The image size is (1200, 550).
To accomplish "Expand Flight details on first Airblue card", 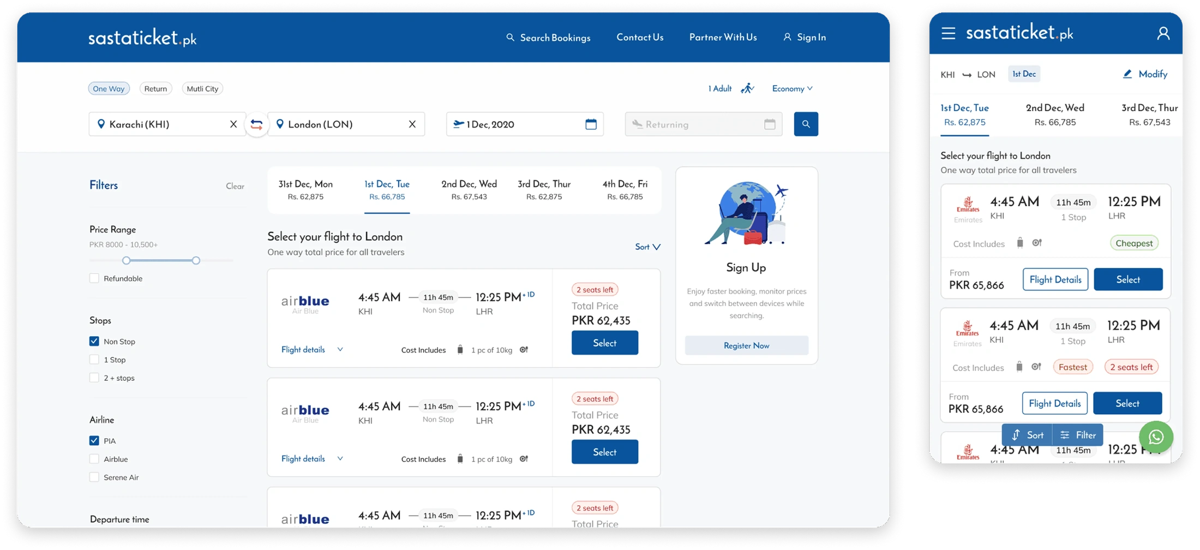I will [x=312, y=349].
